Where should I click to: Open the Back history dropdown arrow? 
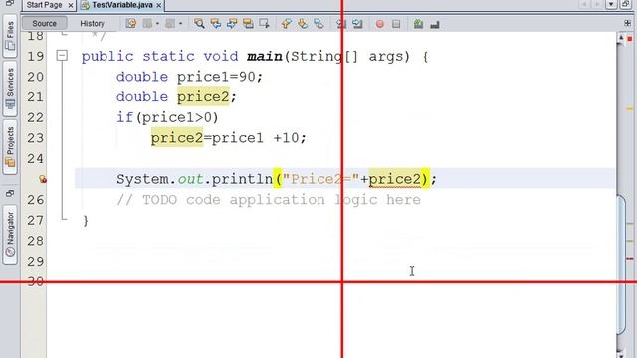point(157,24)
